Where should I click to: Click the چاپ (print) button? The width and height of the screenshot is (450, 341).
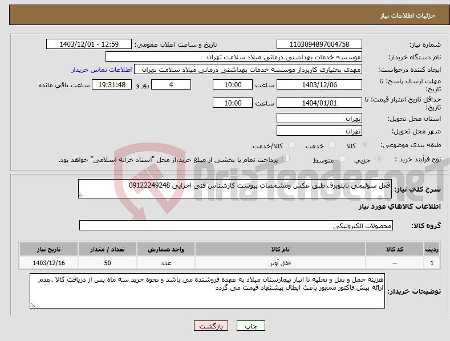[250, 326]
